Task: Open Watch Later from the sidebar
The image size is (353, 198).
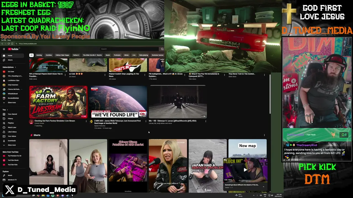Action: coord(13,127)
